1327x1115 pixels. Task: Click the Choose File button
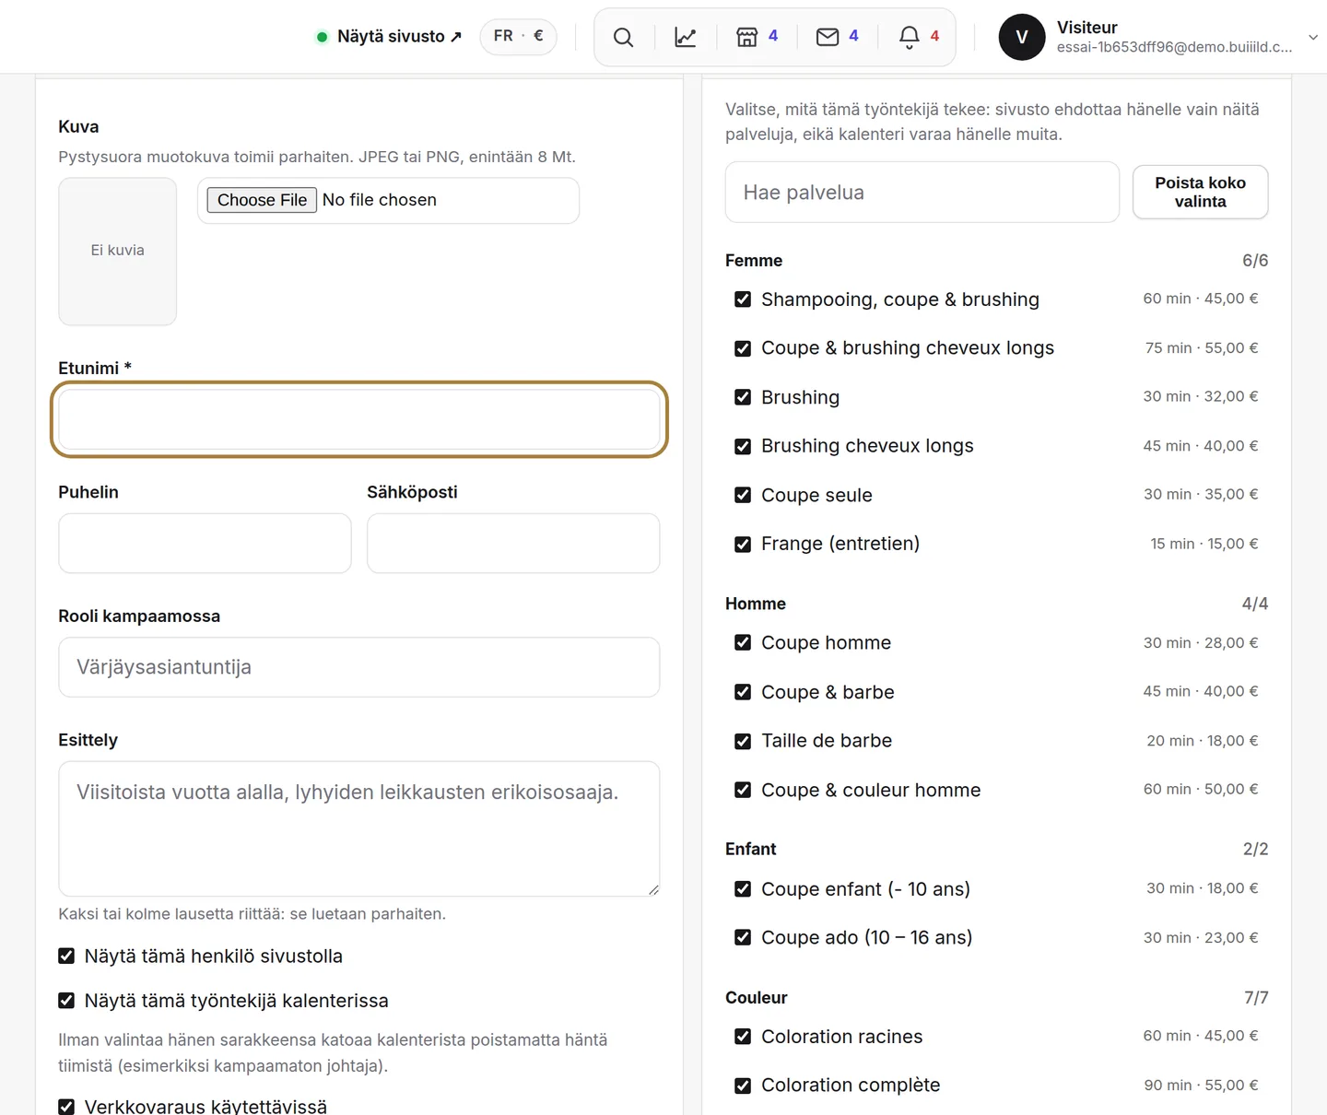point(262,200)
